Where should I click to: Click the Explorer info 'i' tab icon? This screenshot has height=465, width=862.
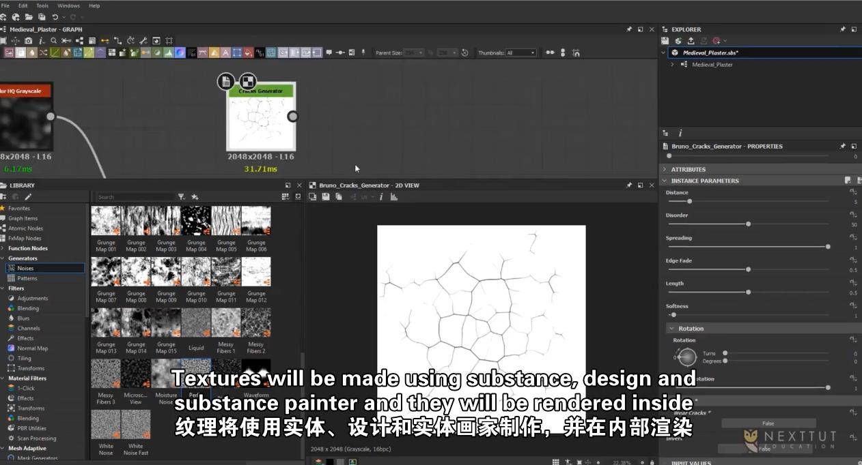680,133
